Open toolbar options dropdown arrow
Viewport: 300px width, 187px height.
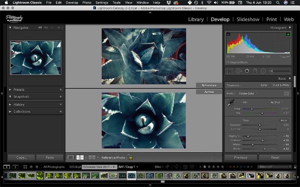pyautogui.click(x=218, y=158)
